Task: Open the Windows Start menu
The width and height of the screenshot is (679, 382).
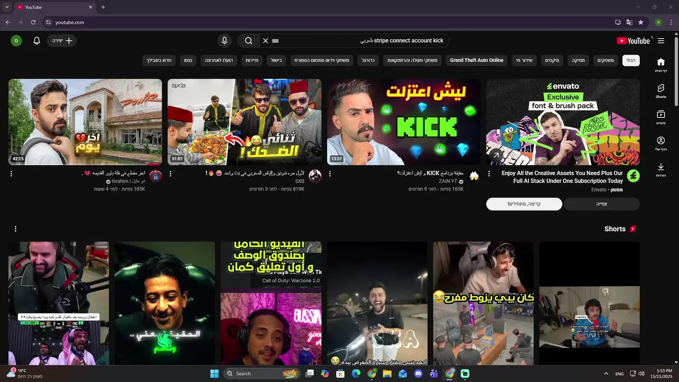Action: click(x=214, y=374)
